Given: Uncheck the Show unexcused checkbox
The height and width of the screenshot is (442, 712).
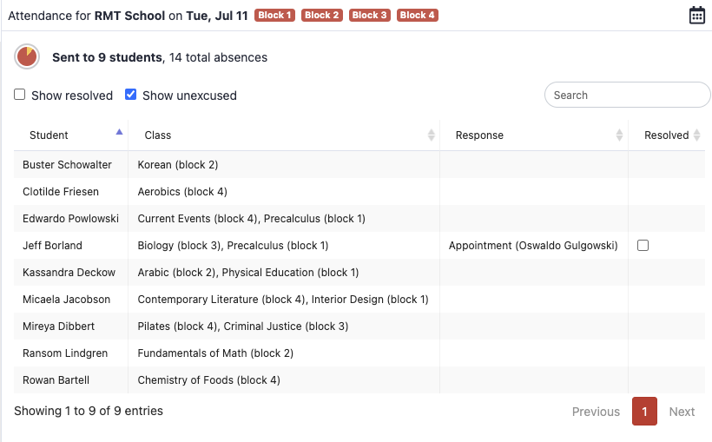Looking at the screenshot, I should click(x=131, y=95).
